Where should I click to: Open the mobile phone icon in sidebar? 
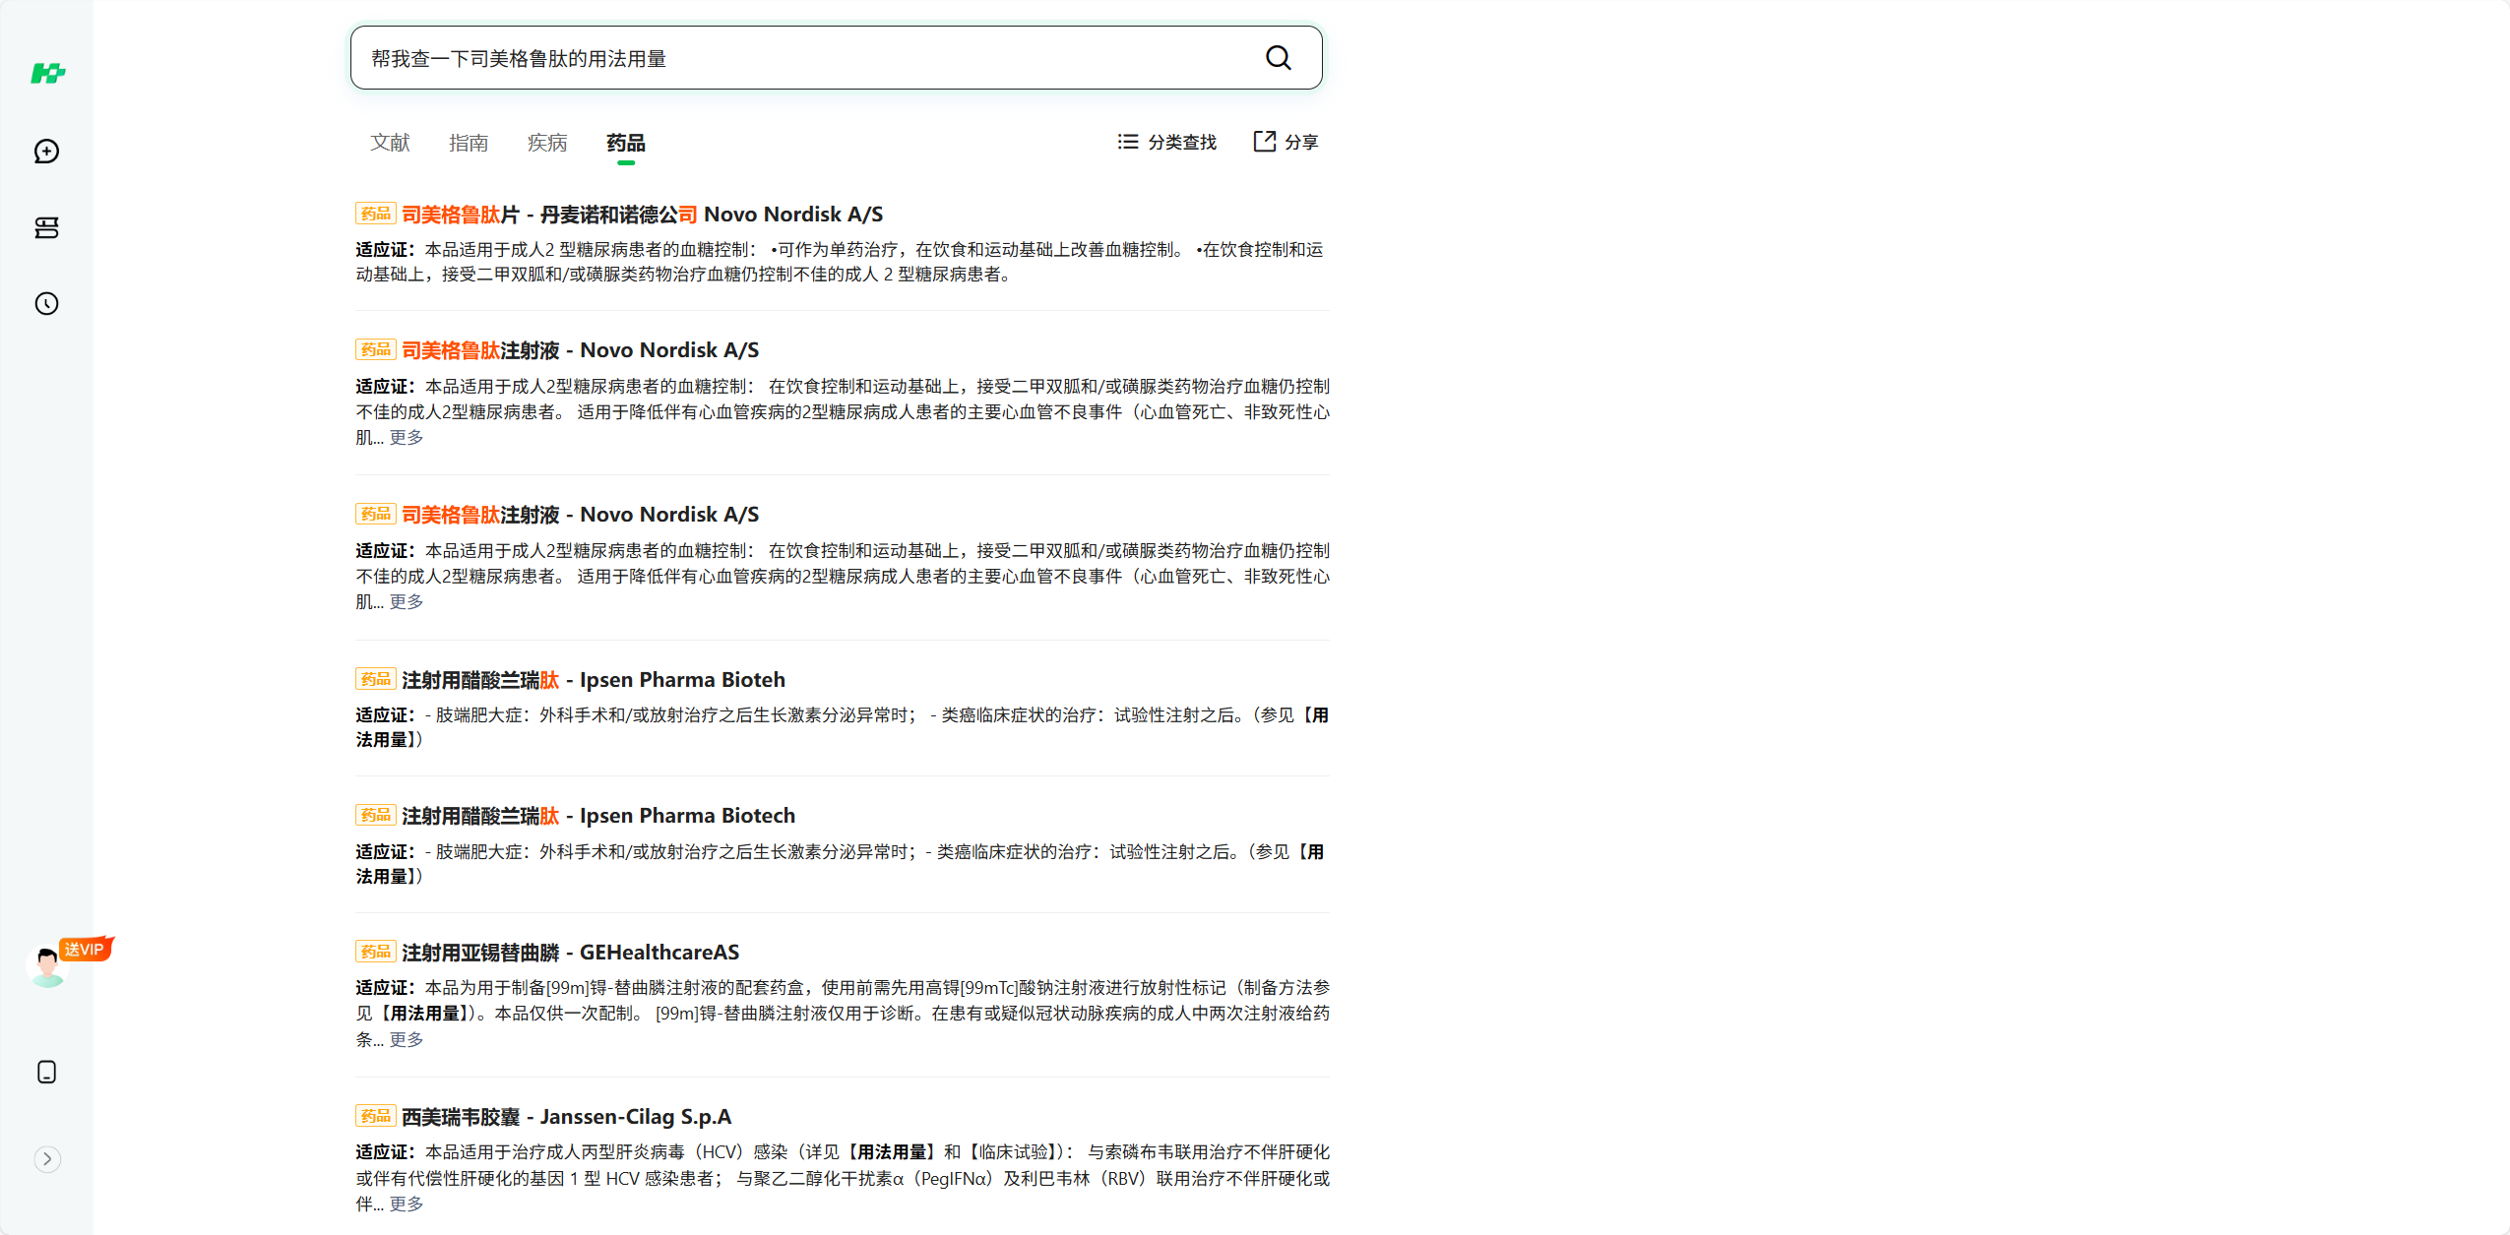point(46,1072)
